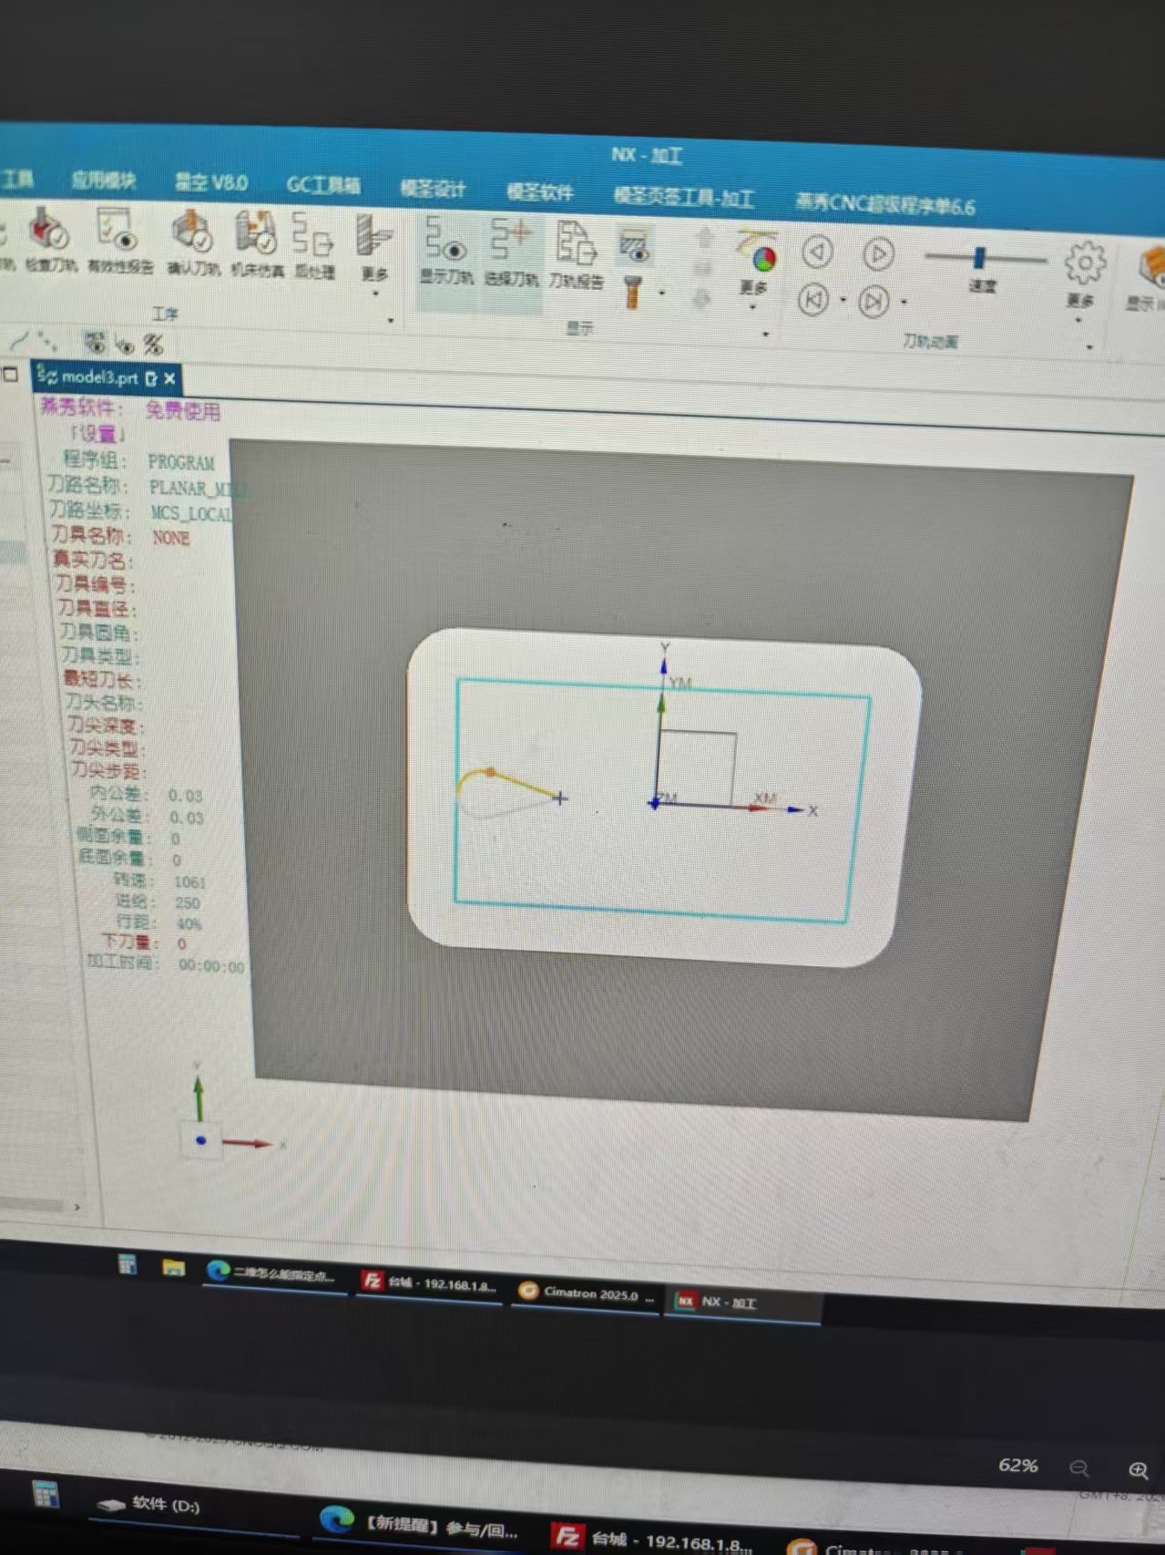Toggle the crossed-out eye hide icon
Screen dimensions: 1165x1555
tap(153, 345)
